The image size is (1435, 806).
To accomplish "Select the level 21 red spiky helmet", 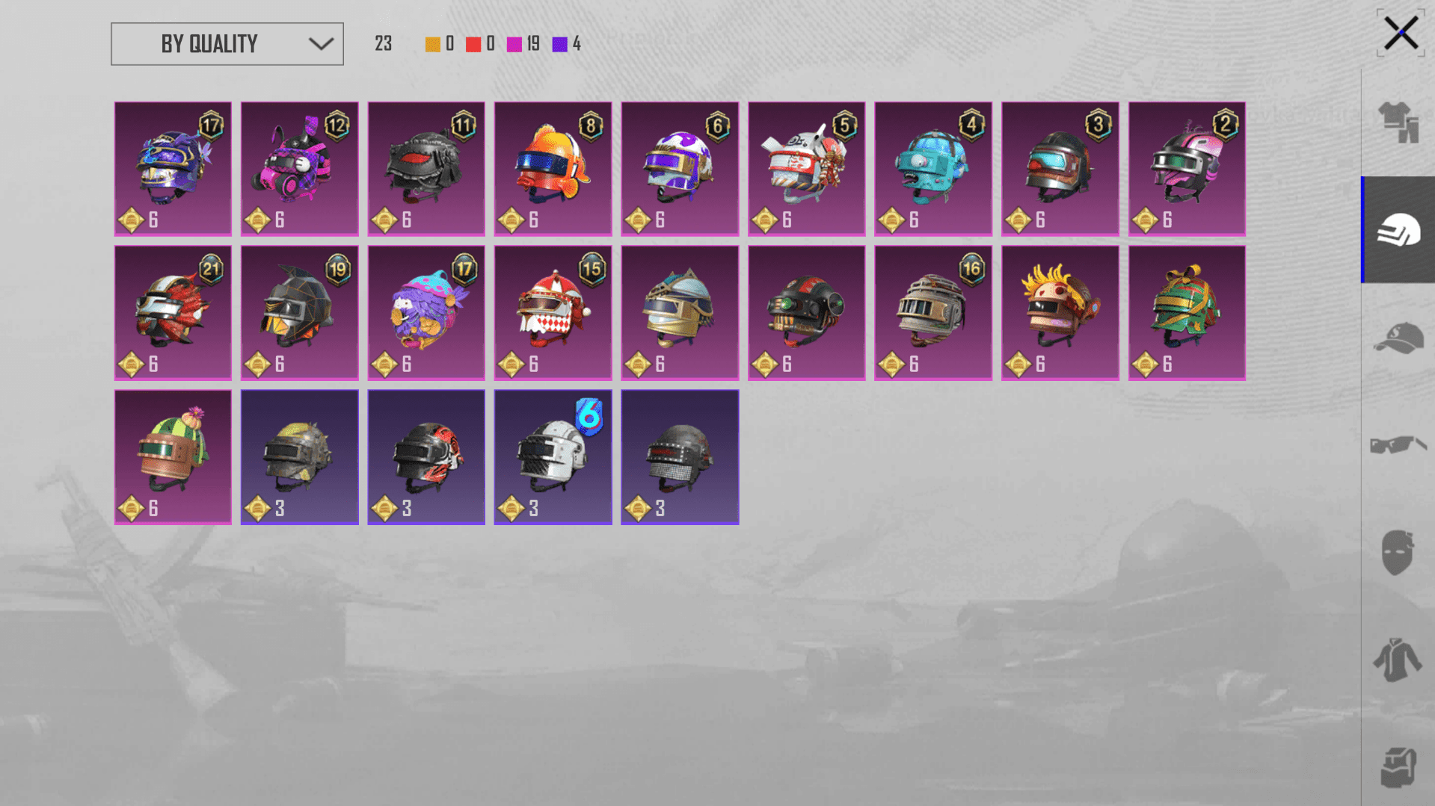I will point(173,313).
